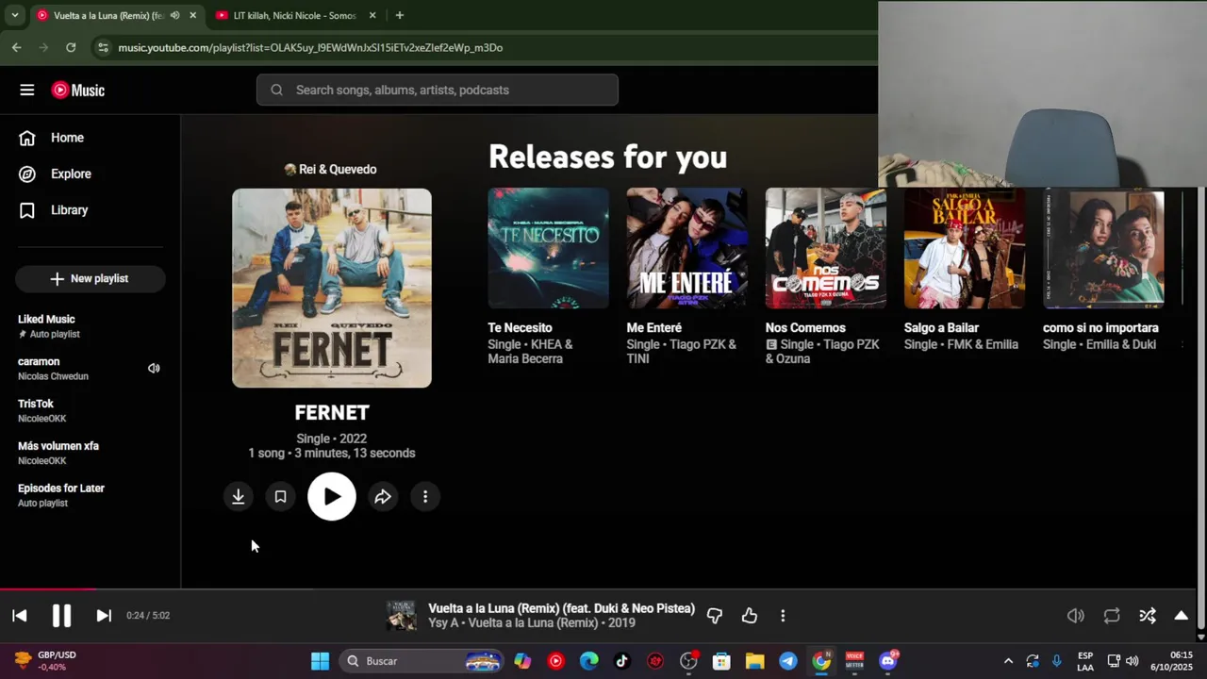Open como si no importara thumbnail

[x=1103, y=248]
